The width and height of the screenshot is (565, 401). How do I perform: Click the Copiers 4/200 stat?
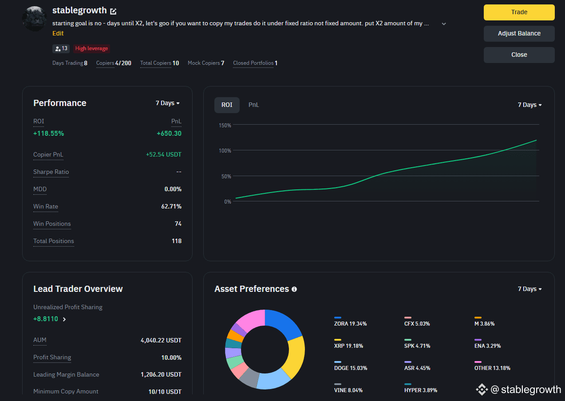click(114, 63)
